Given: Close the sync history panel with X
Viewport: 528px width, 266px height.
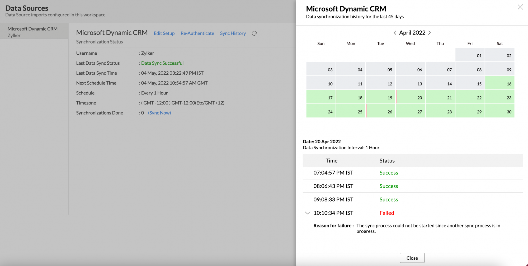Looking at the screenshot, I should 520,7.
